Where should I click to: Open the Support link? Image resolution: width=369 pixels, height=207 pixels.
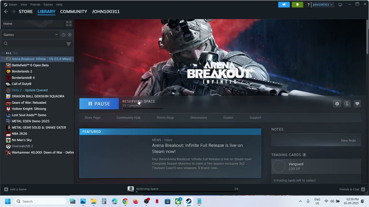point(255,118)
